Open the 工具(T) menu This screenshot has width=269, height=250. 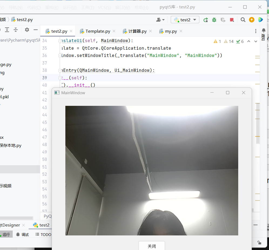[x=88, y=7]
